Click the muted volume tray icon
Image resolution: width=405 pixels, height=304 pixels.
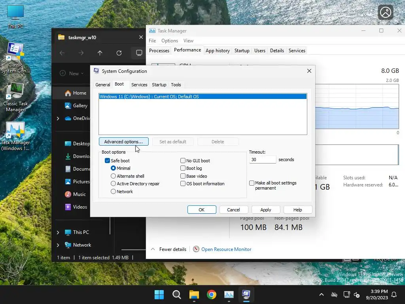(357, 294)
